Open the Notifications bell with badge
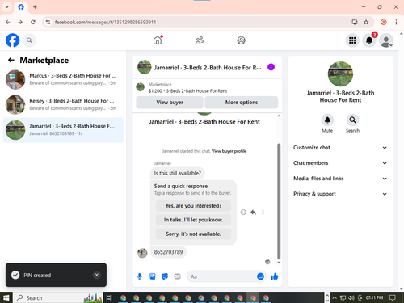This screenshot has width=404, height=303. pos(369,40)
